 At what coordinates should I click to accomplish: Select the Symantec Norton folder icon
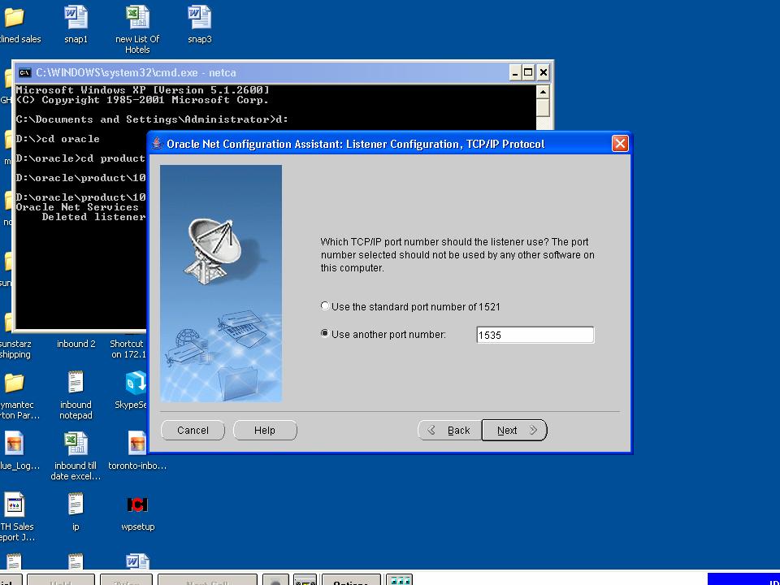[14, 383]
